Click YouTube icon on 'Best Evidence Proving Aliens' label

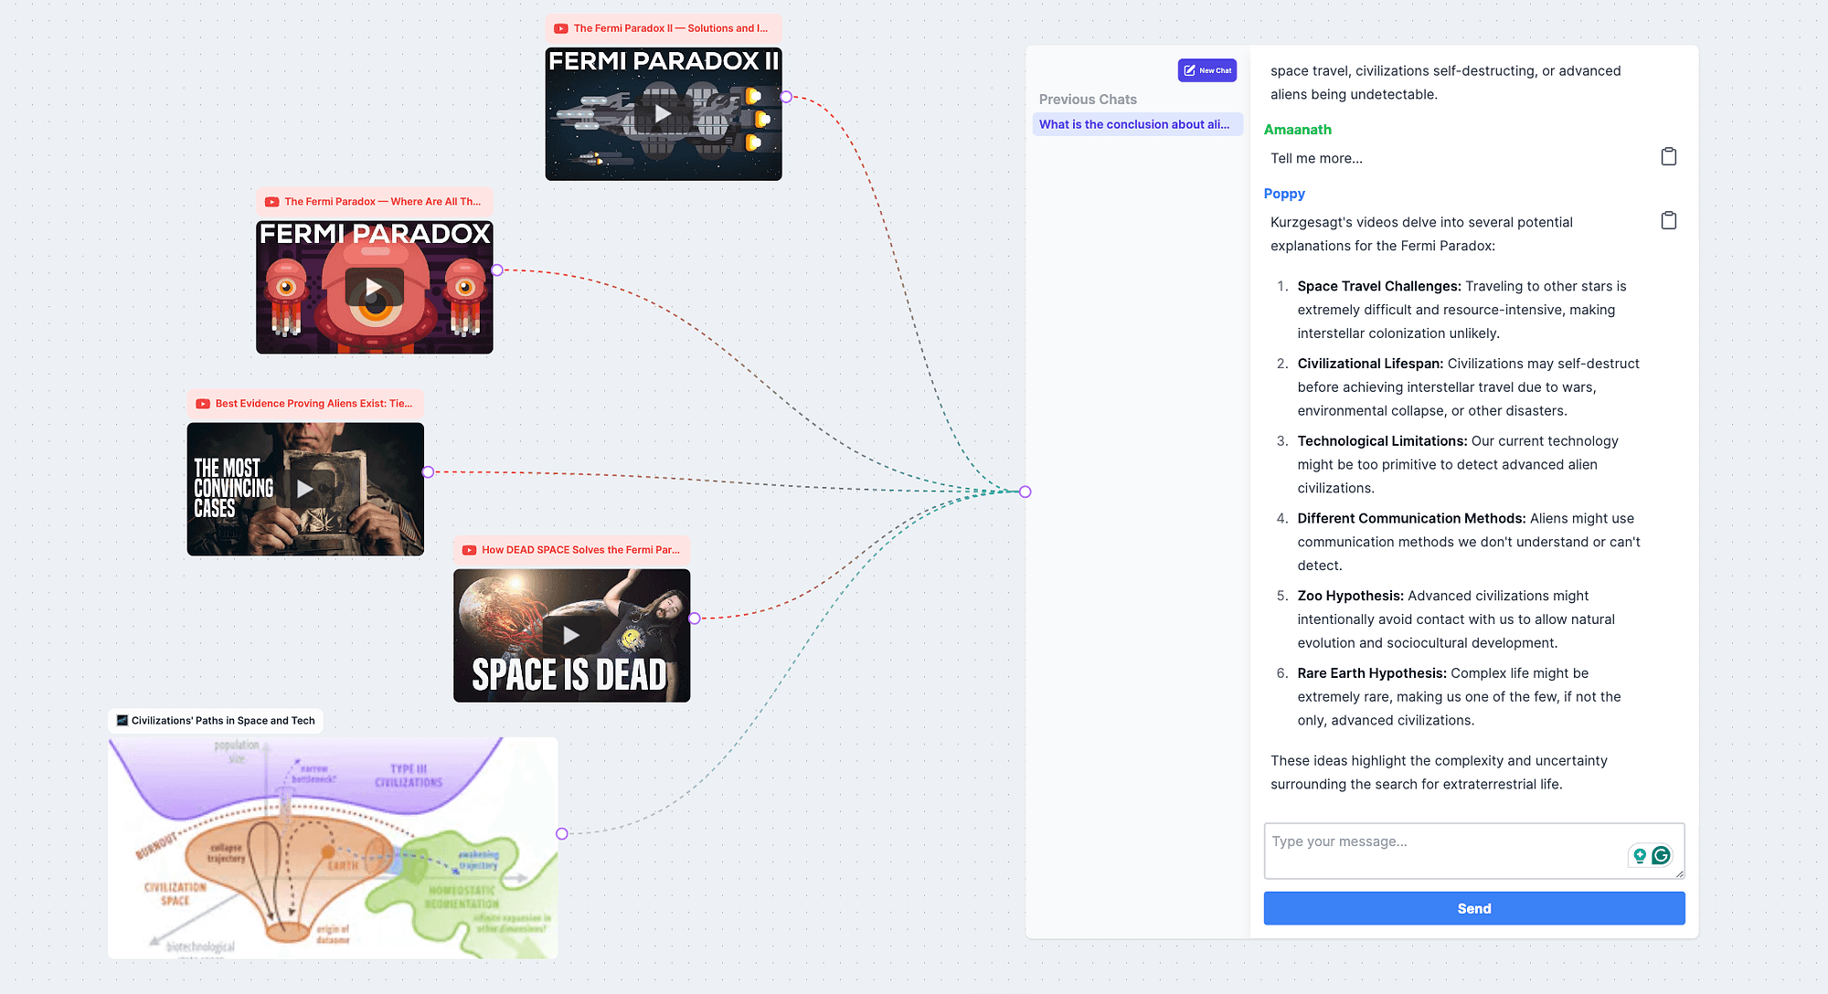203,404
